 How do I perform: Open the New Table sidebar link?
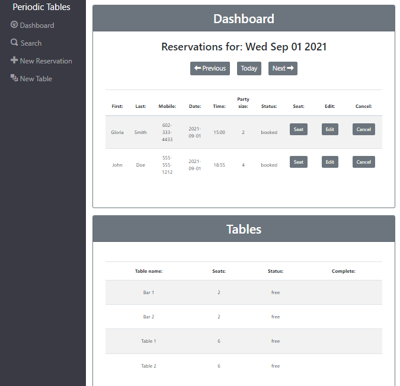[31, 78]
